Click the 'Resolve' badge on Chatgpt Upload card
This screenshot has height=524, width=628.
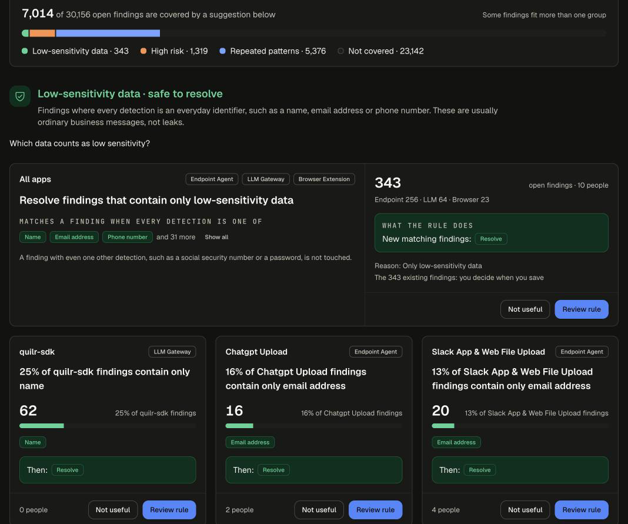[x=273, y=470]
